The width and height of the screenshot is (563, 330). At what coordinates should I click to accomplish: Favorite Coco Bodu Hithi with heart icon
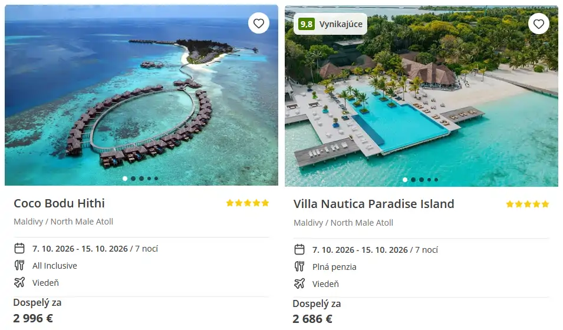pyautogui.click(x=259, y=24)
